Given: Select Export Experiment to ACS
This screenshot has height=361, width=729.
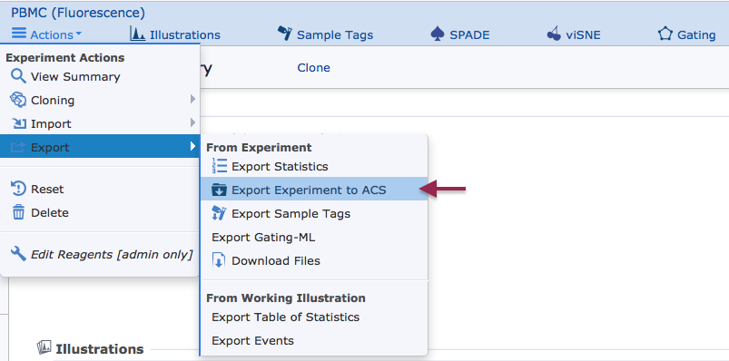Looking at the screenshot, I should (314, 189).
